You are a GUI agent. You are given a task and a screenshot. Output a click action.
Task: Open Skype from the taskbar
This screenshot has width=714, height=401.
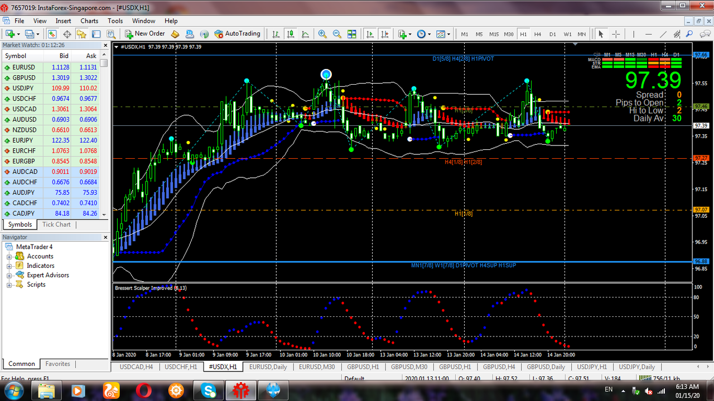209,390
